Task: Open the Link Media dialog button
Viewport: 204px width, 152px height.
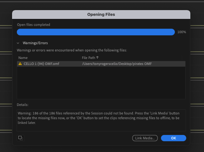Action: [145, 138]
